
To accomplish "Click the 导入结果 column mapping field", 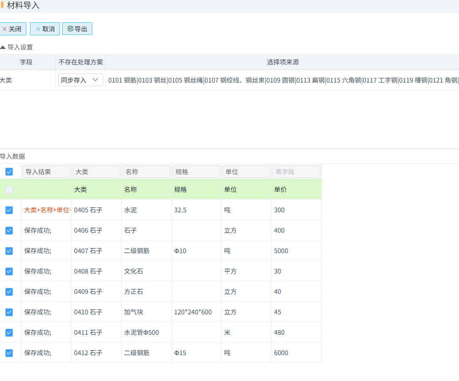I will point(46,172).
